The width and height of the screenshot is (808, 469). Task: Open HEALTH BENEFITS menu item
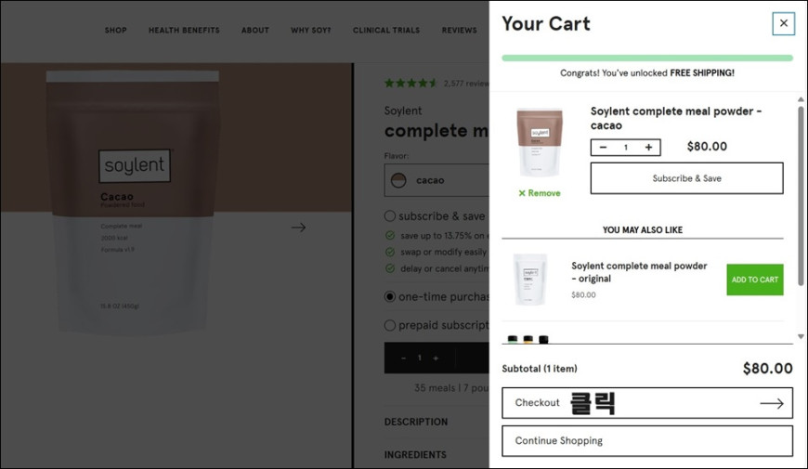(x=184, y=30)
